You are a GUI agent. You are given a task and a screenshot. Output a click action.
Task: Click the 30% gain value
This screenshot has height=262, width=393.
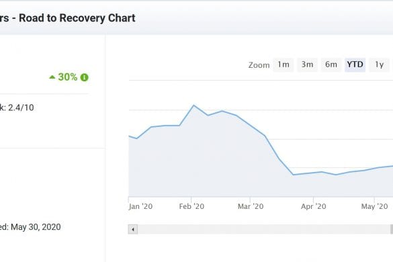coord(68,77)
